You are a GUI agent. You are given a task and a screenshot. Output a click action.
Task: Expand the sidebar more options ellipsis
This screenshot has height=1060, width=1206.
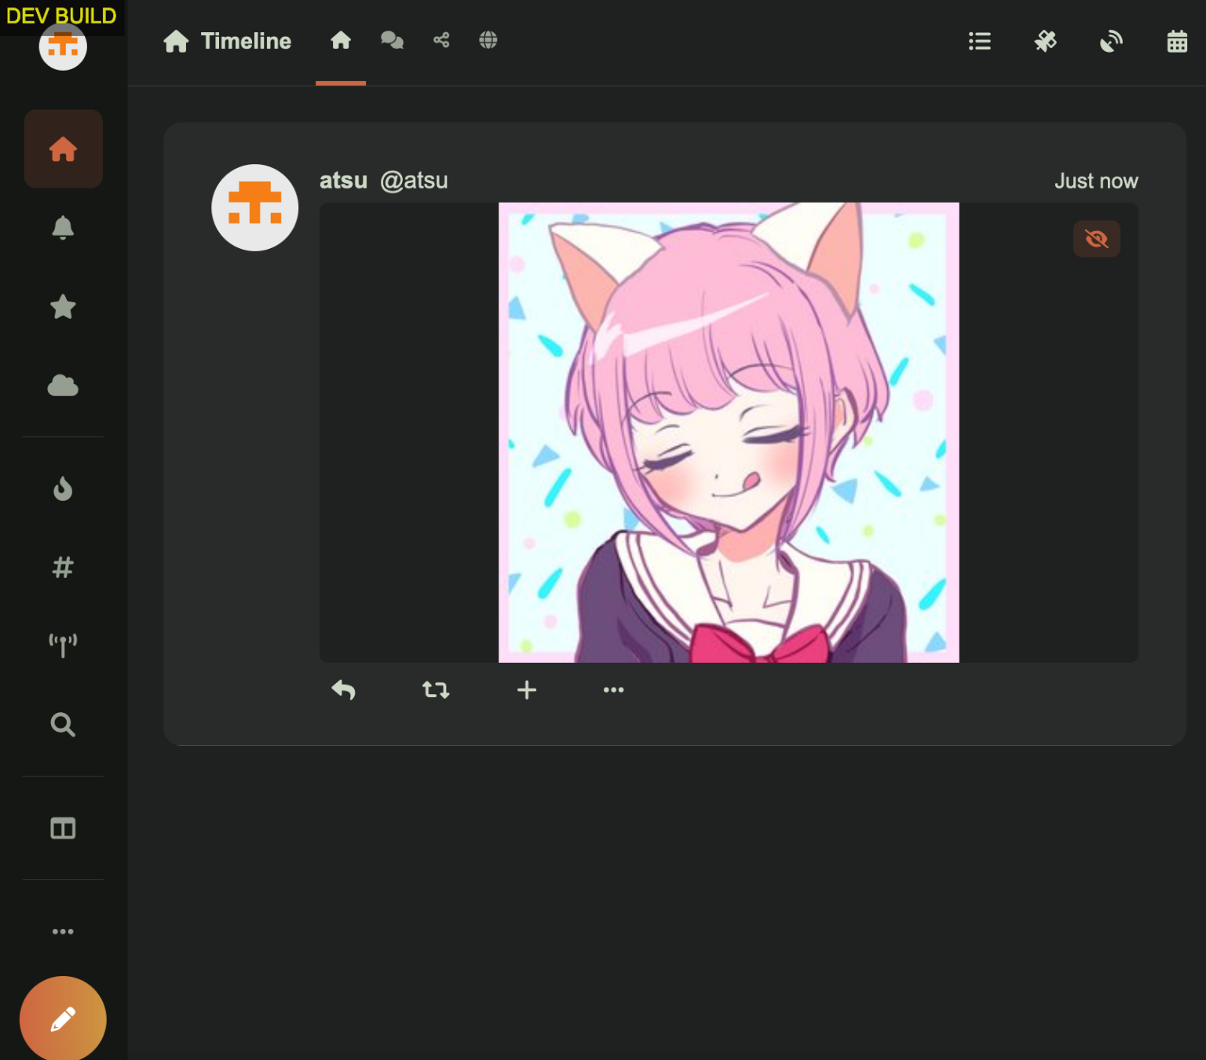63,931
